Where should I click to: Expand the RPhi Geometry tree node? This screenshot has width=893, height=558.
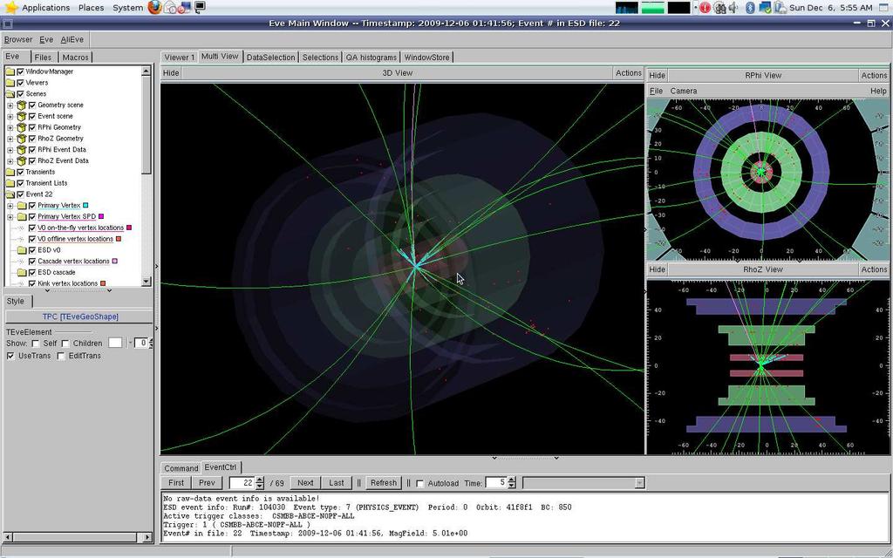click(10, 127)
